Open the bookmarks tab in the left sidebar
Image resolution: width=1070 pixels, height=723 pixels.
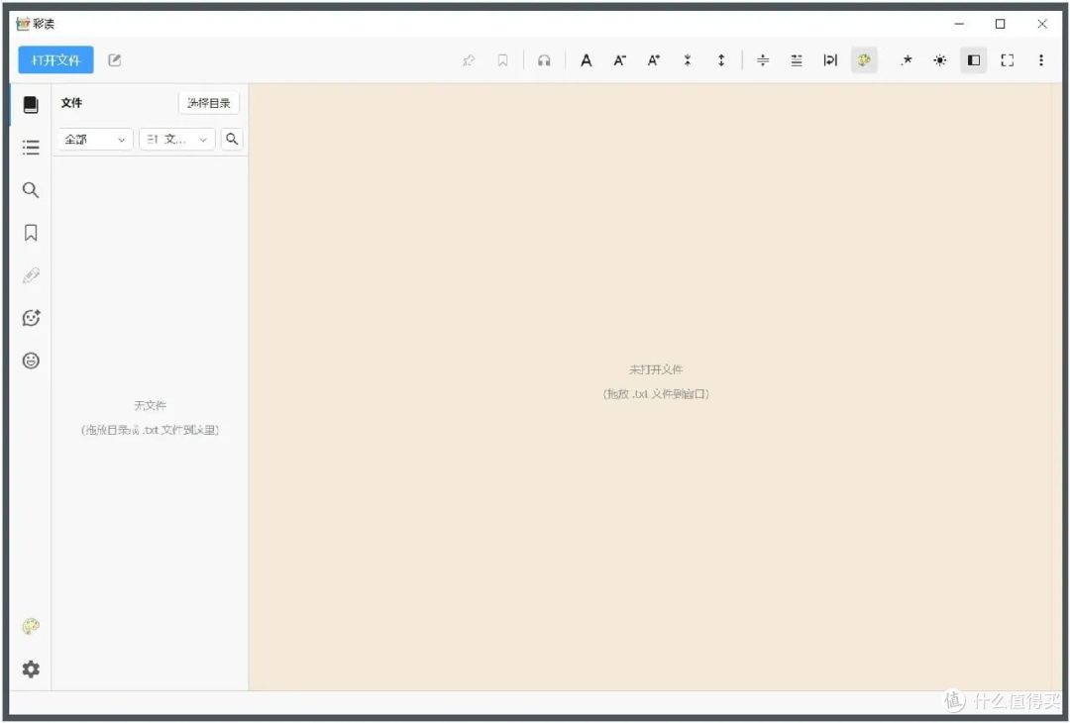point(31,233)
